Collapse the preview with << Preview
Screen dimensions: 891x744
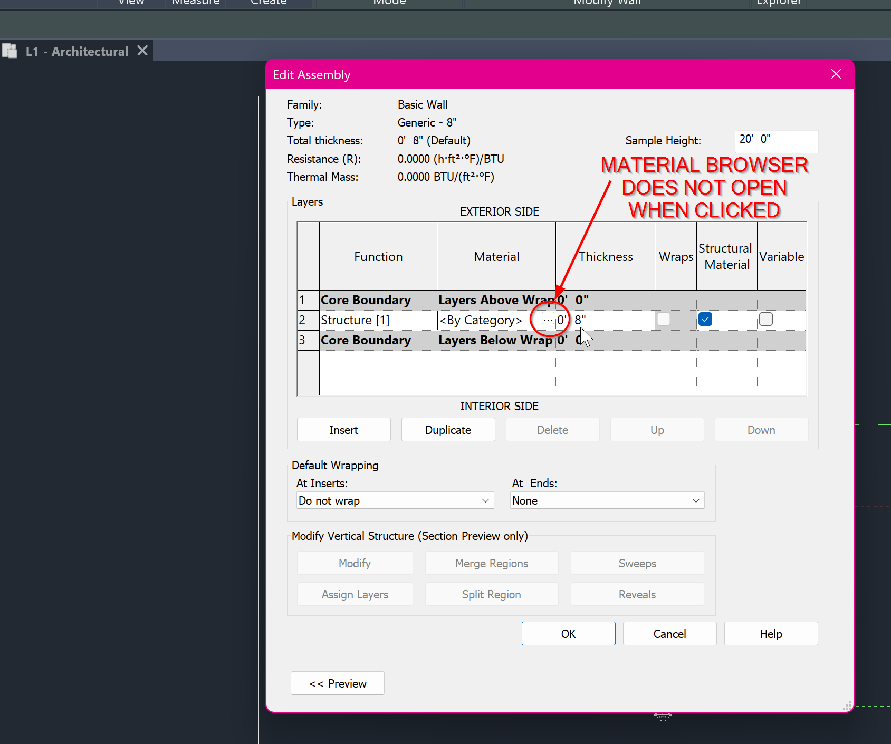click(338, 683)
